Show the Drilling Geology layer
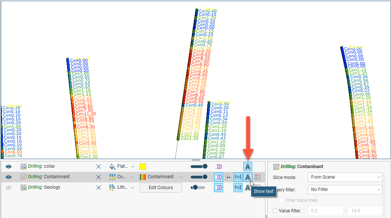 (x=9, y=187)
